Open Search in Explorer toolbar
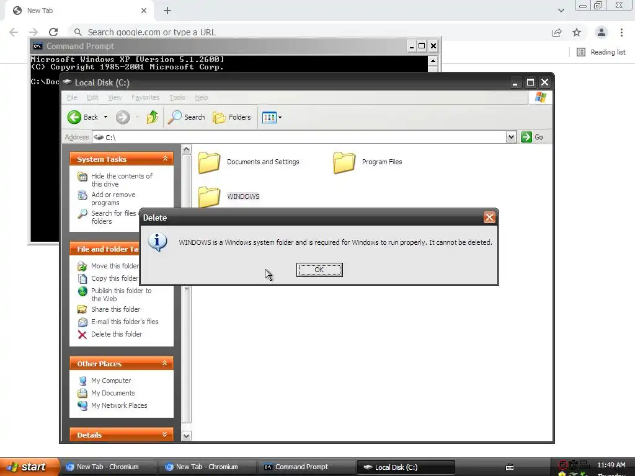635x476 pixels. click(x=187, y=117)
